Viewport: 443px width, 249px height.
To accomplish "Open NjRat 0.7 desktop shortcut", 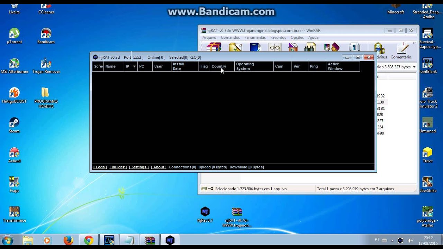I will click(x=205, y=214).
